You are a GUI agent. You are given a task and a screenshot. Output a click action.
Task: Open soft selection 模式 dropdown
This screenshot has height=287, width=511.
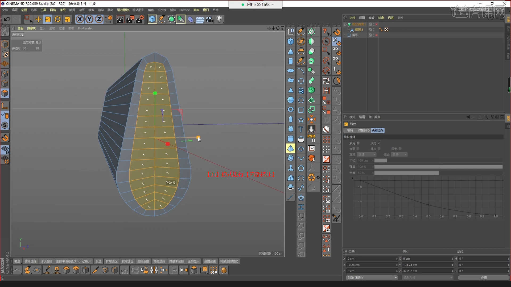[x=399, y=154]
